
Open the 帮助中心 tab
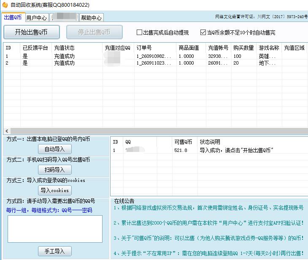91,18
